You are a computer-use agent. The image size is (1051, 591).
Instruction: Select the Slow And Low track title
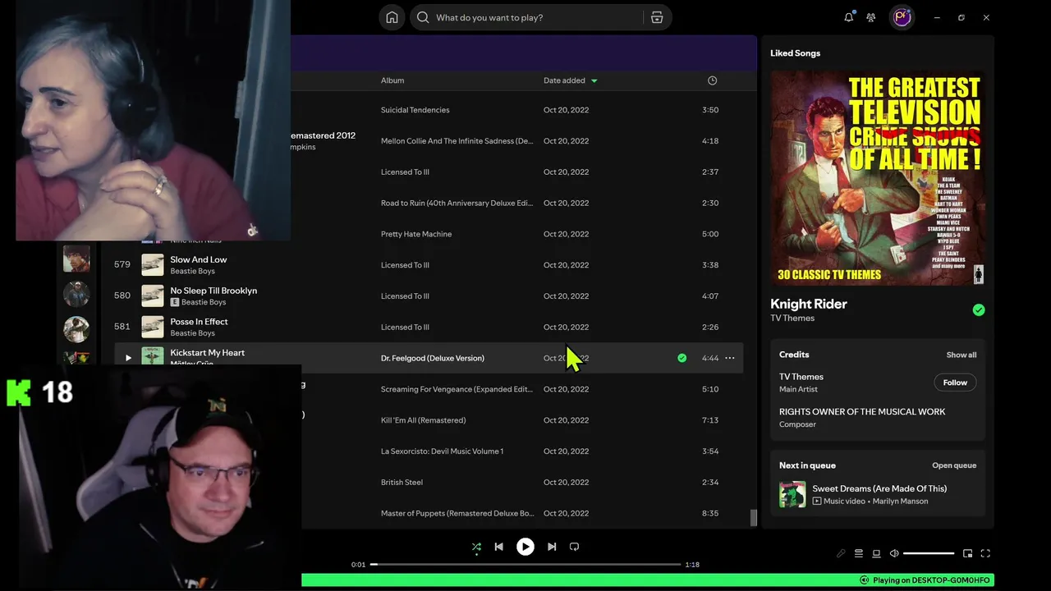click(198, 259)
